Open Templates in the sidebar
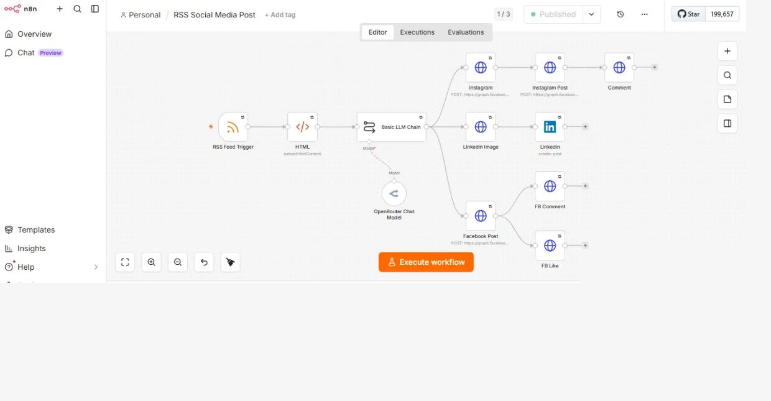This screenshot has width=771, height=401. (x=52, y=229)
